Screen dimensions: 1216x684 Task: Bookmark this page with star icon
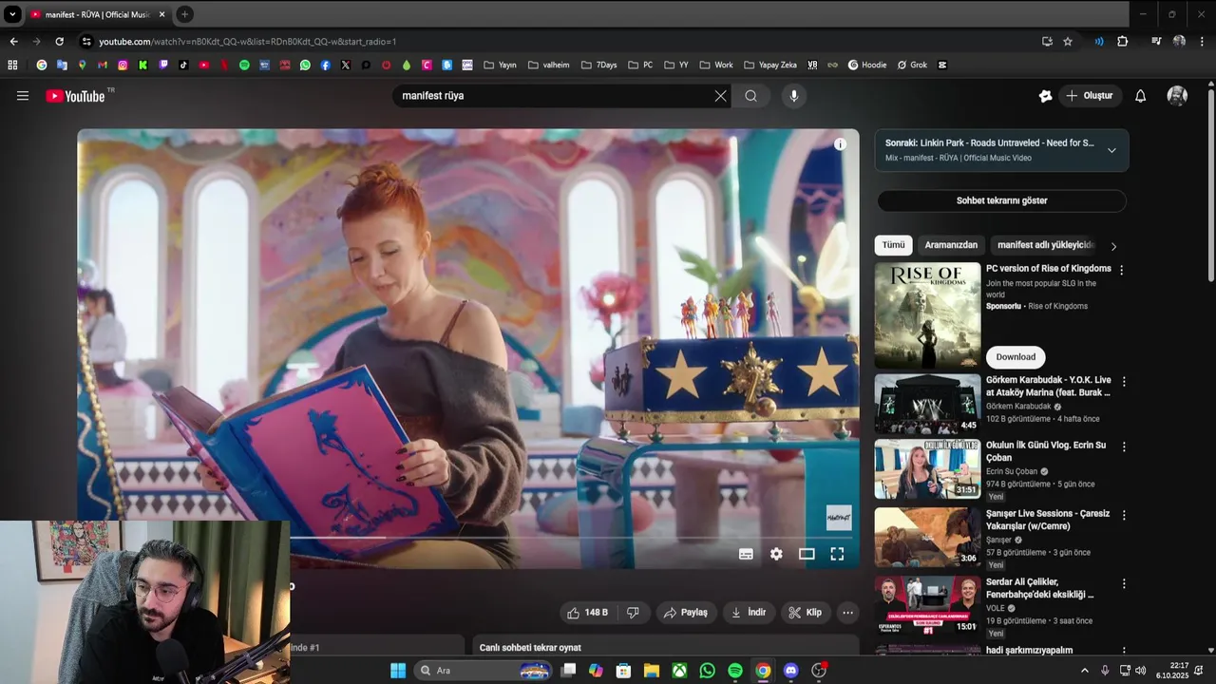click(1068, 42)
